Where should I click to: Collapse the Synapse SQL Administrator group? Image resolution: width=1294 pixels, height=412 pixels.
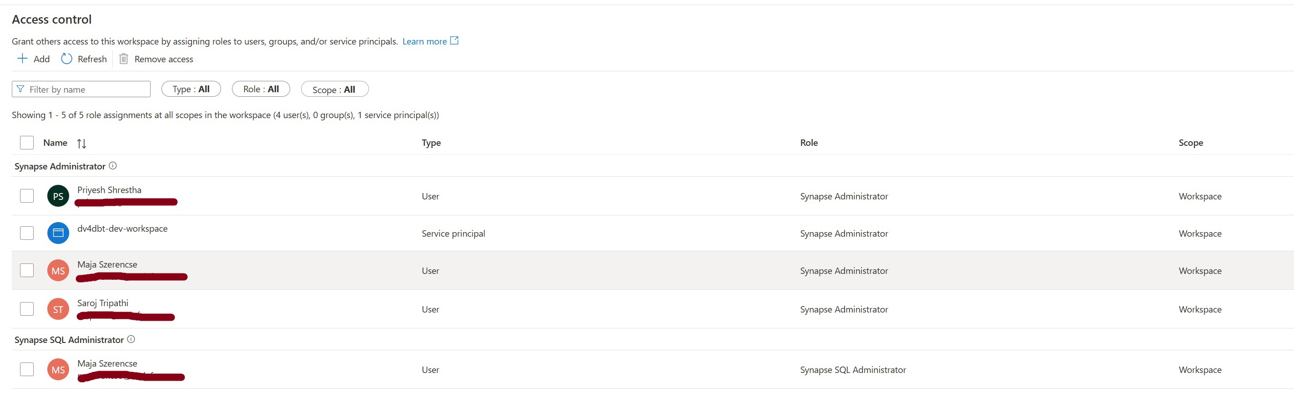pyautogui.click(x=69, y=340)
